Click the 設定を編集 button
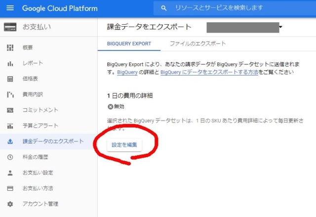The width and height of the screenshot is (316, 217). [x=124, y=145]
